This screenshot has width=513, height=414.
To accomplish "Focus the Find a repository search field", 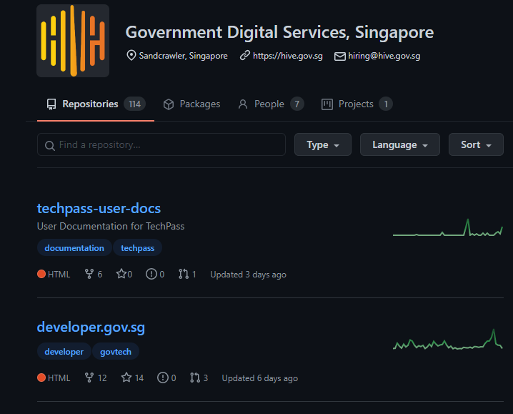I will click(x=161, y=144).
